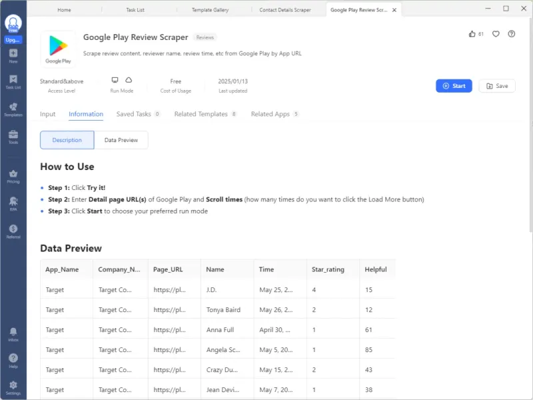Screen dimensions: 533x400
Task: Click the J.D. name cell
Action: (227, 289)
